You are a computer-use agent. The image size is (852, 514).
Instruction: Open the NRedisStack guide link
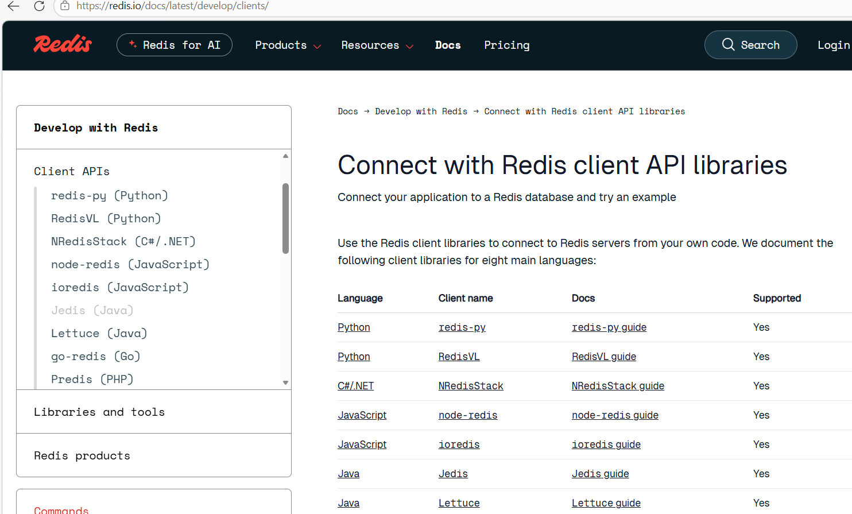[618, 386]
